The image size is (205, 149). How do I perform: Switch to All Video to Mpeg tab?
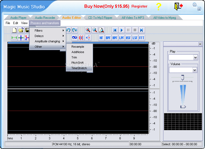(164, 18)
